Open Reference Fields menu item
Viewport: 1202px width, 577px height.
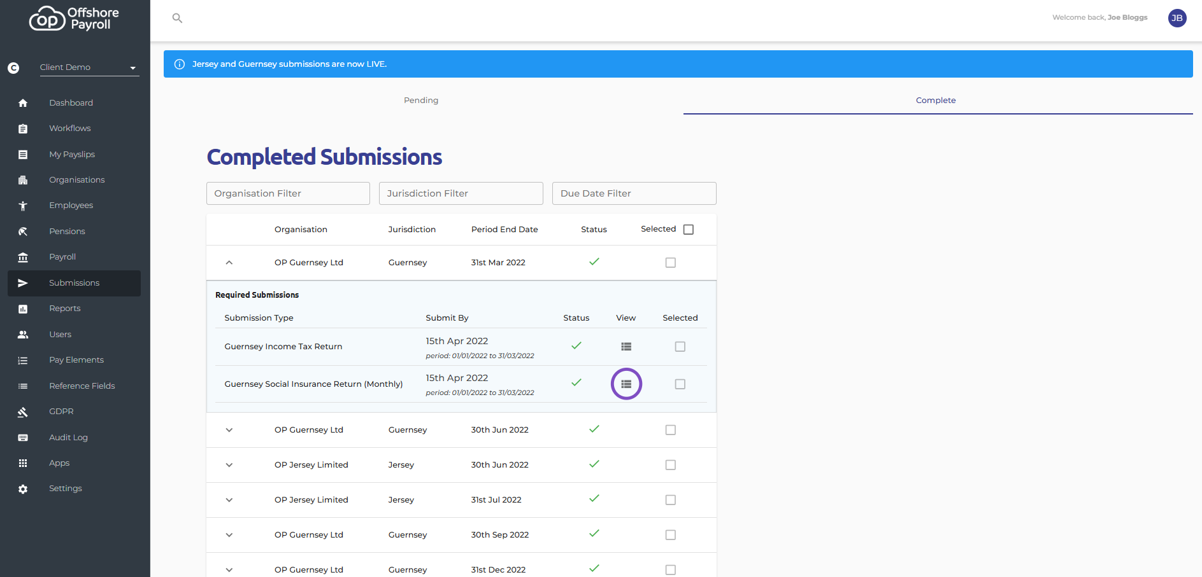74,386
